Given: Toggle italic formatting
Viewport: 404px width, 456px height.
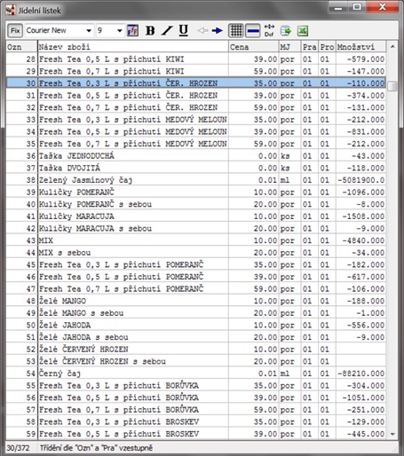Looking at the screenshot, I should (x=167, y=30).
